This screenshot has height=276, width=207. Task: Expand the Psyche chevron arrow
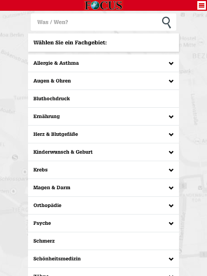point(171,223)
